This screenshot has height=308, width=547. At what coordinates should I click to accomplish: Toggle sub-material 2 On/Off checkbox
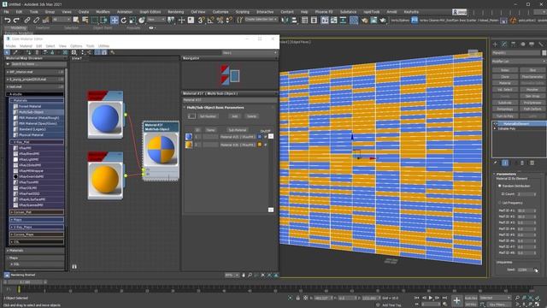coord(266,145)
